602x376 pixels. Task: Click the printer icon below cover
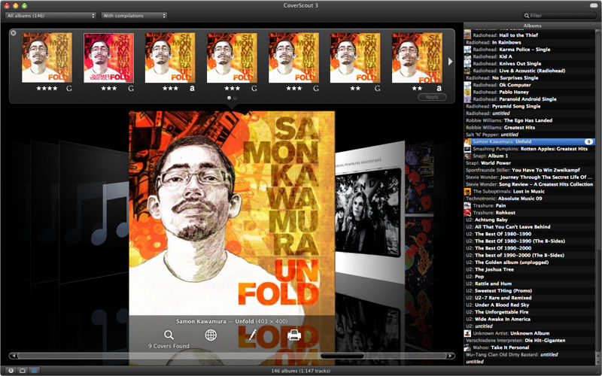coord(294,335)
